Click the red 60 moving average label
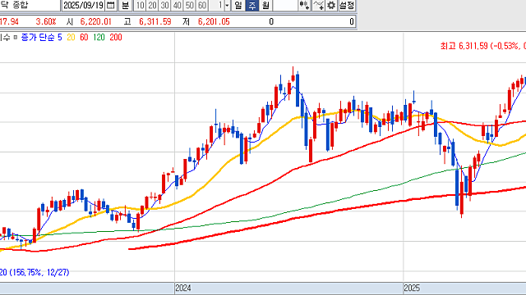526x295 pixels. [x=84, y=38]
